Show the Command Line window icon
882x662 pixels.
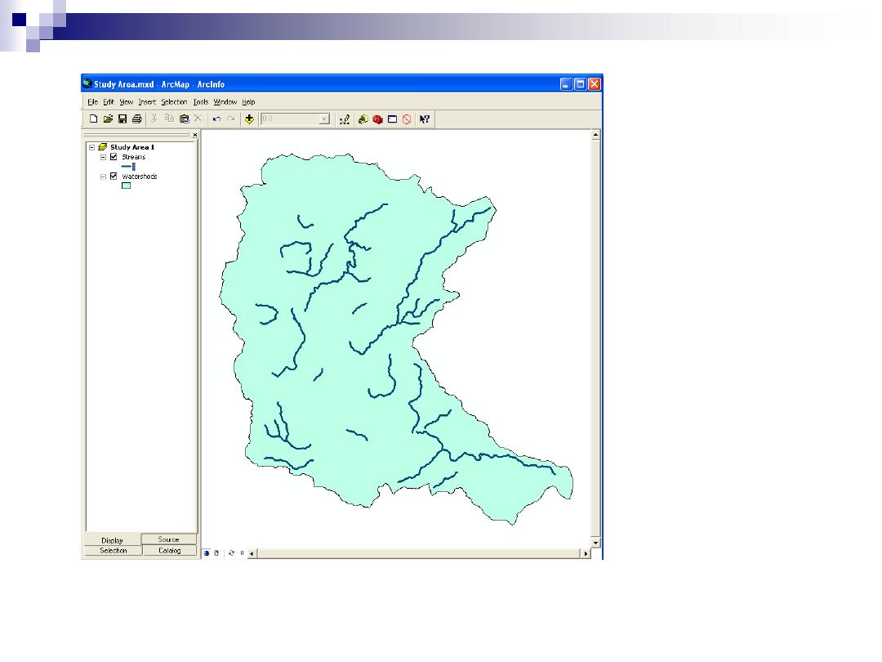pyautogui.click(x=392, y=119)
